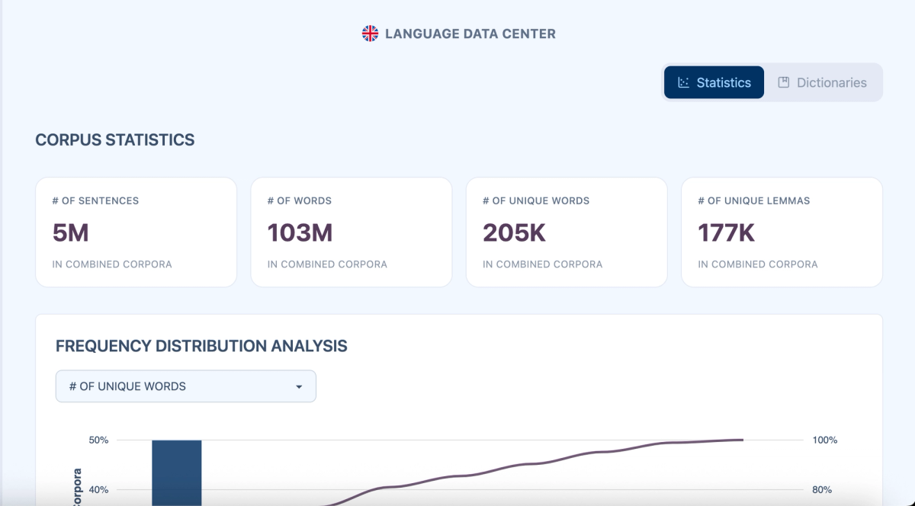Screen dimensions: 915x506
Task: Click the dropdown arrow in frequency selector
Action: point(299,387)
